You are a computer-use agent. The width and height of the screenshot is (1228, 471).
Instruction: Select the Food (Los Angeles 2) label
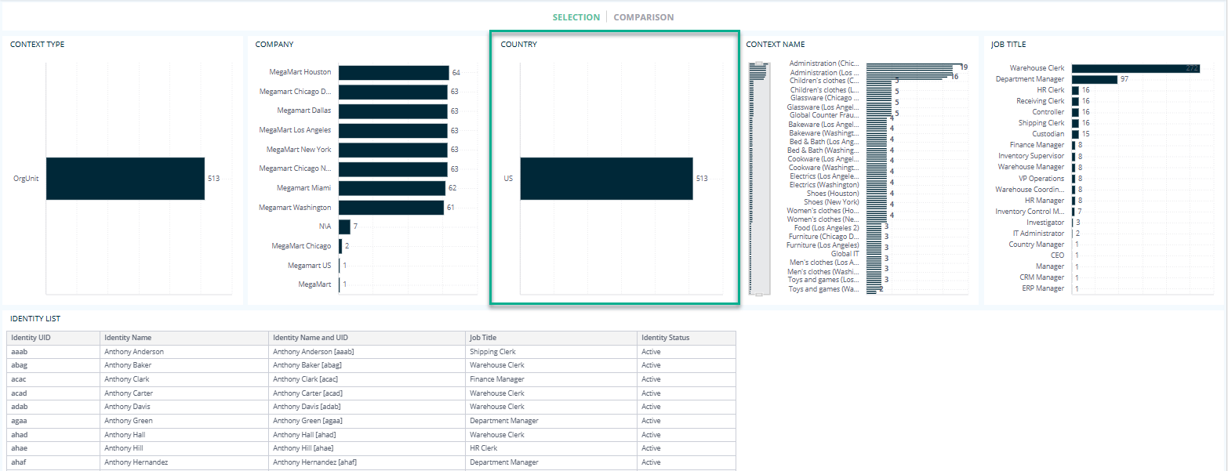[827, 228]
